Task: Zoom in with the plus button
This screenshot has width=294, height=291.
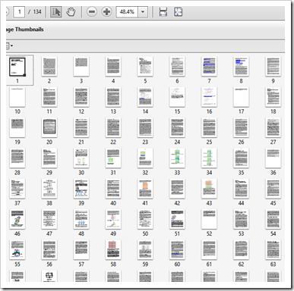Action: [x=106, y=12]
